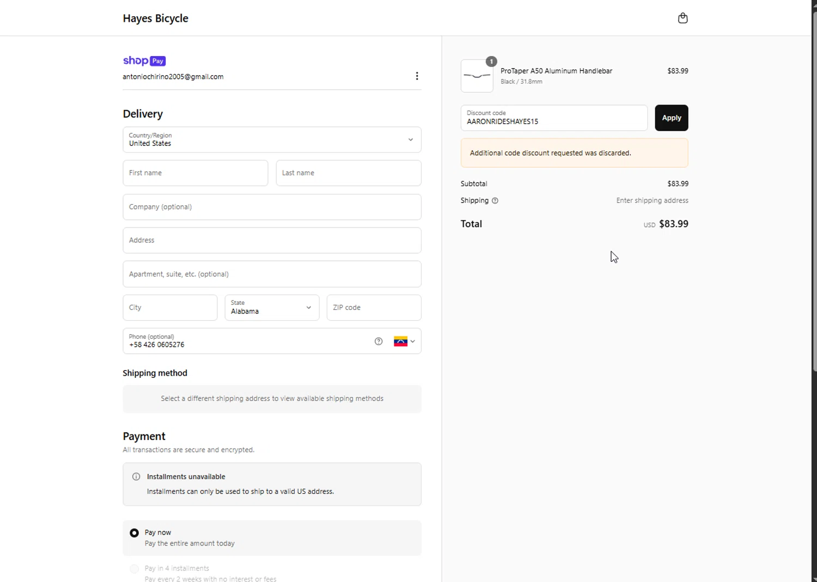Image resolution: width=817 pixels, height=582 pixels.
Task: Click the Discount code field
Action: pos(554,118)
